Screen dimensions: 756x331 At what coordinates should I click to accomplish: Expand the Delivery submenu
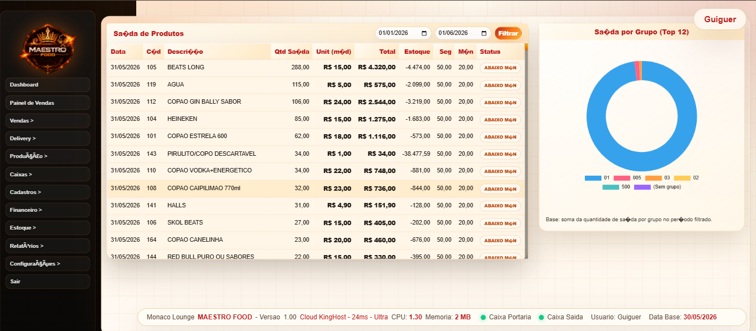(x=48, y=139)
